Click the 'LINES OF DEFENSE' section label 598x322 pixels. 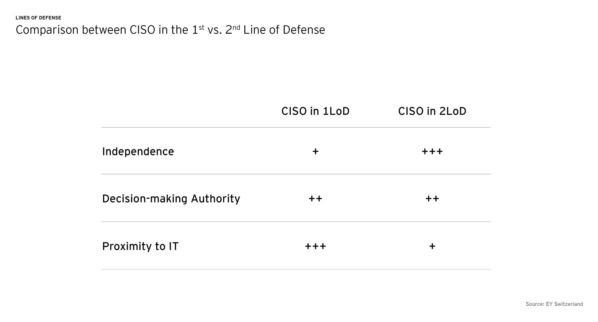[38, 18]
